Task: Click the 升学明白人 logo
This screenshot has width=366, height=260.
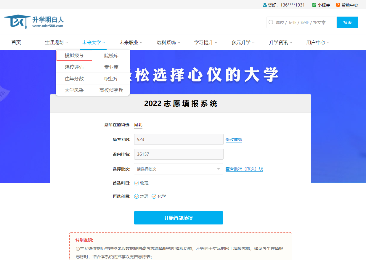Action: point(34,21)
